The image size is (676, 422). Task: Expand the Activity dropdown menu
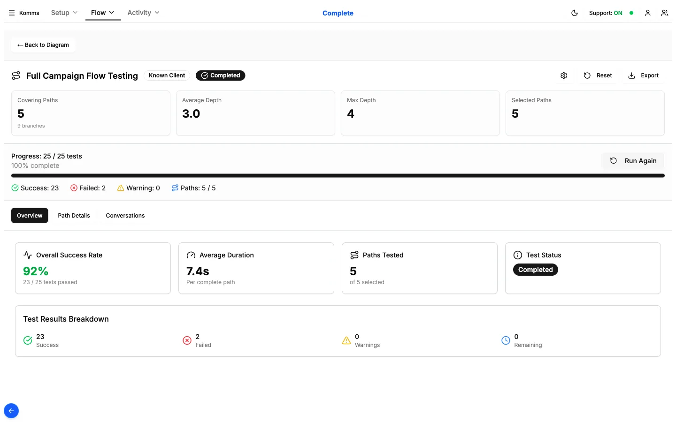(x=143, y=13)
